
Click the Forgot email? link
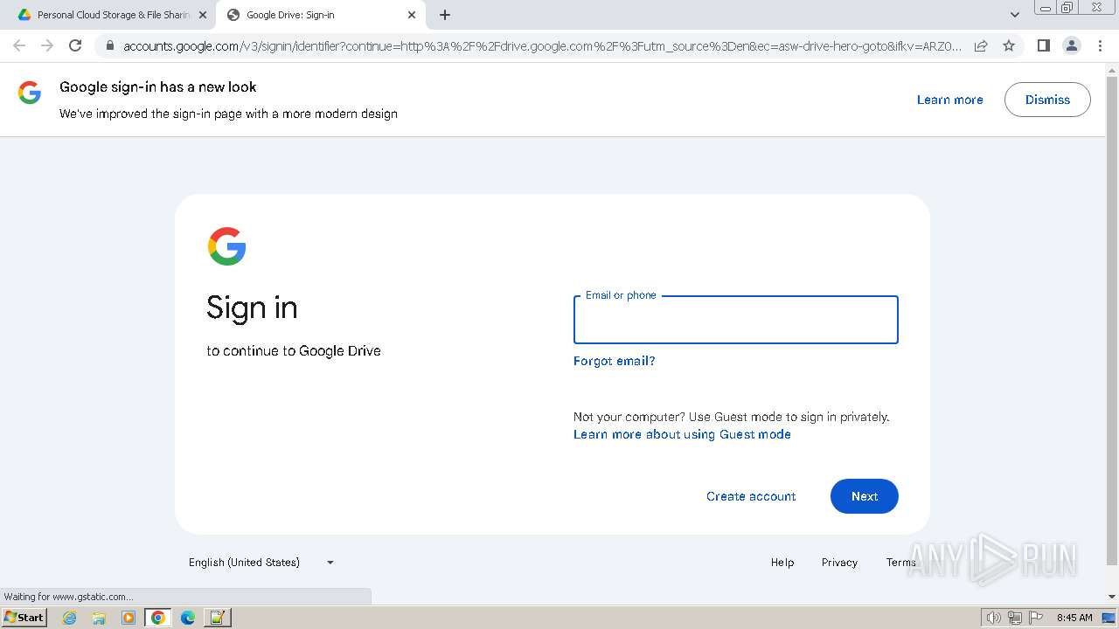coord(614,361)
